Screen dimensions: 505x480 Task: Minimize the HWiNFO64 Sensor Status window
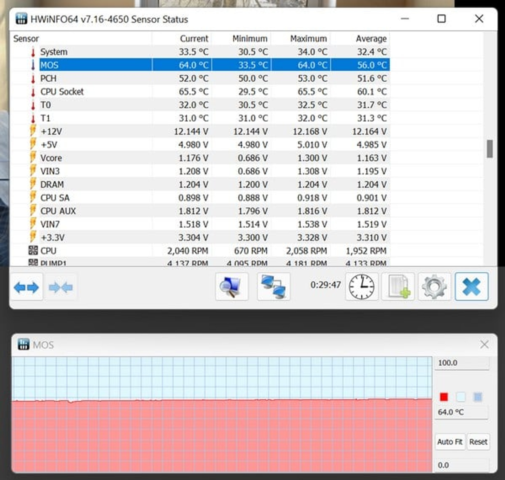[405, 19]
